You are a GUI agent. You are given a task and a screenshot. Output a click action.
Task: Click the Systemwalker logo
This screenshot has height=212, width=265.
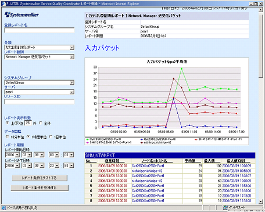tap(22, 15)
